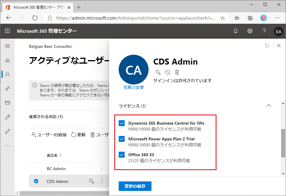This screenshot has width=286, height=196.
Task: Click the Teams notice info icon
Action: (x=35, y=85)
